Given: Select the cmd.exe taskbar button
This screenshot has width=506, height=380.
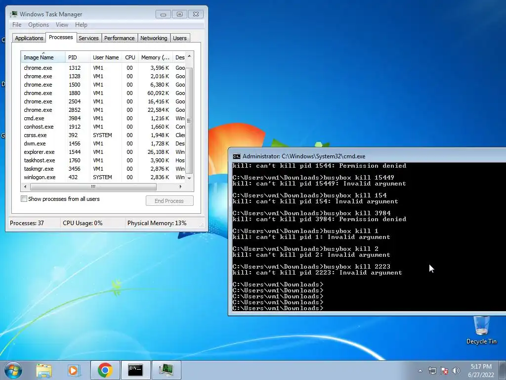Looking at the screenshot, I should 135,370.
